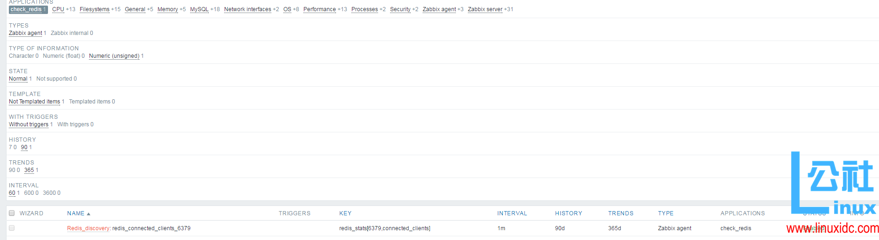Viewport: 879px width, 240px height.
Task: Click the 365d trends cell
Action: (615, 228)
